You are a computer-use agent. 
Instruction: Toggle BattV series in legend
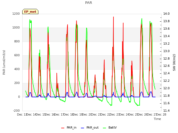(110, 127)
